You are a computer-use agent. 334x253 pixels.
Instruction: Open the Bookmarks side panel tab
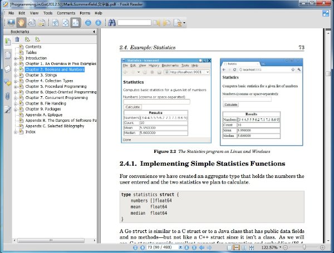click(8, 41)
